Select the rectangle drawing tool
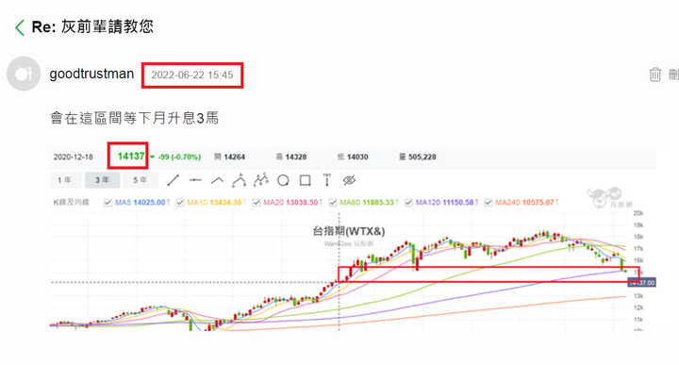 click(306, 180)
